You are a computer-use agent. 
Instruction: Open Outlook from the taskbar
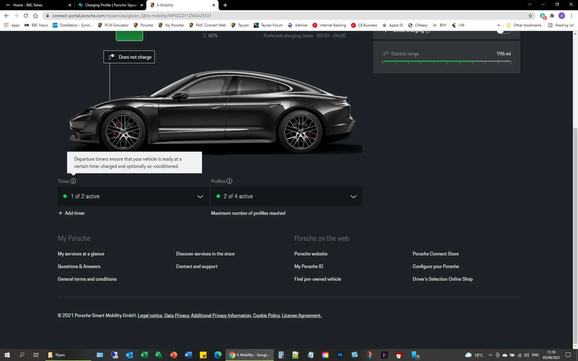pos(129,355)
